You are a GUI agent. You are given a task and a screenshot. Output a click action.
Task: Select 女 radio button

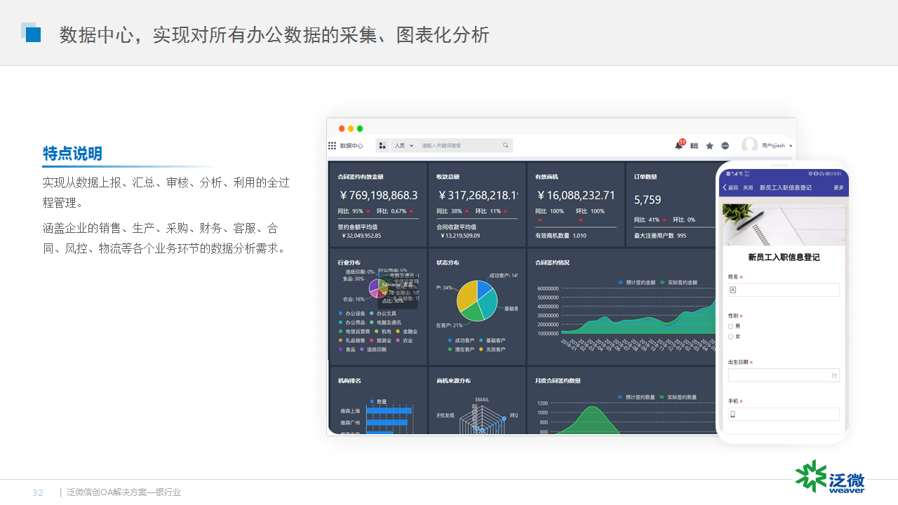tap(730, 337)
